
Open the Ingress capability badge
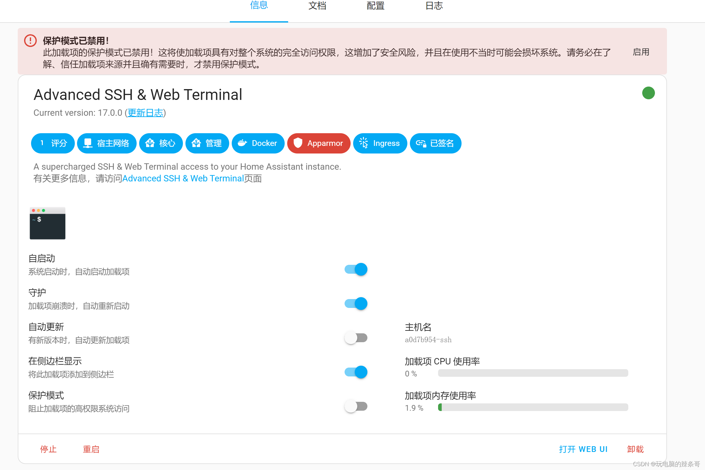380,143
